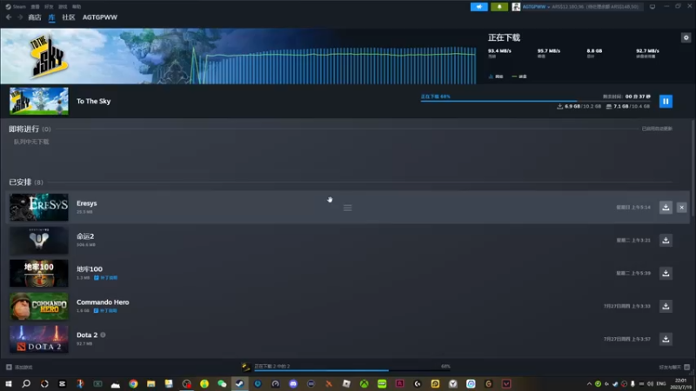Download Commando Hero now
Screen dimensions: 696x391
point(666,306)
